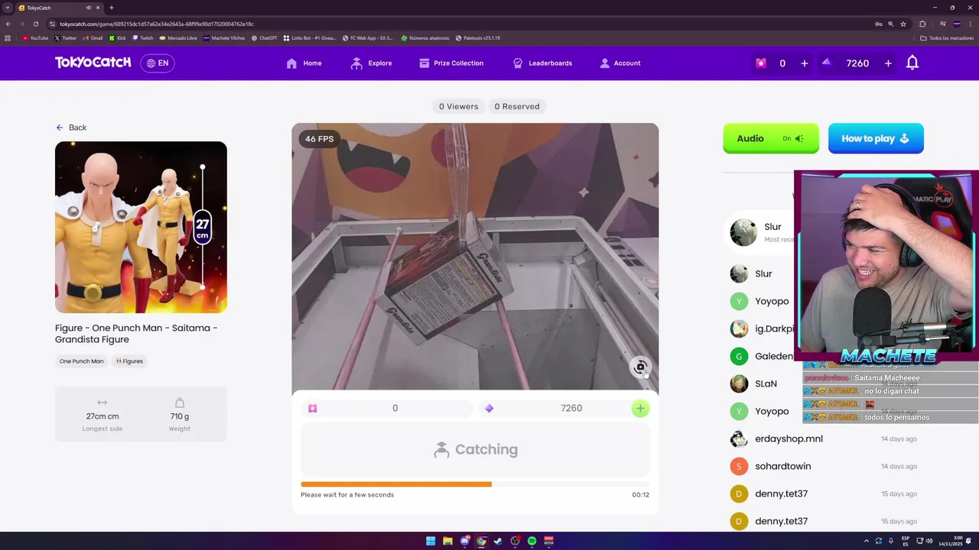Click the TokyoCatch logo
Screen dimensions: 979x550
pos(93,63)
